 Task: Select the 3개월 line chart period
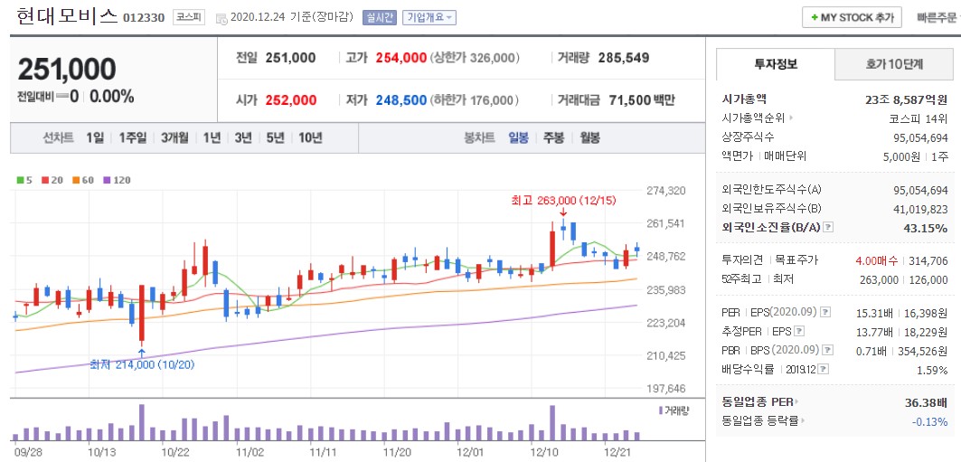[x=174, y=137]
